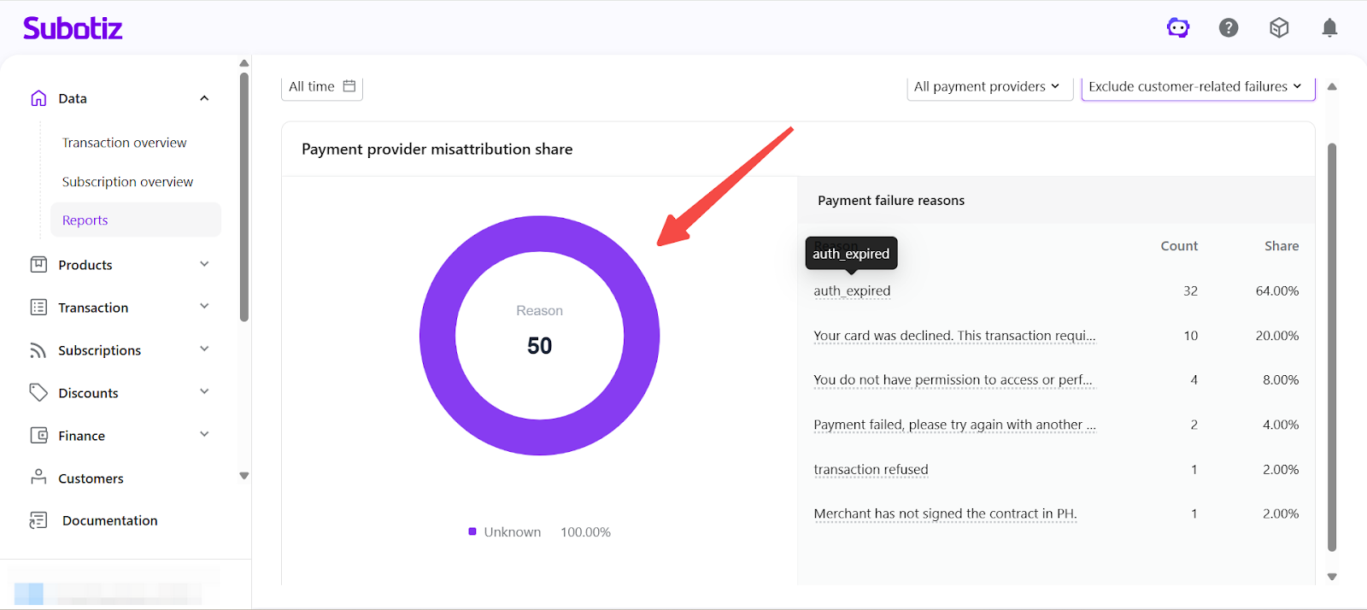This screenshot has height=610, width=1367.
Task: Click the Subscriptions feed icon
Action: click(38, 350)
